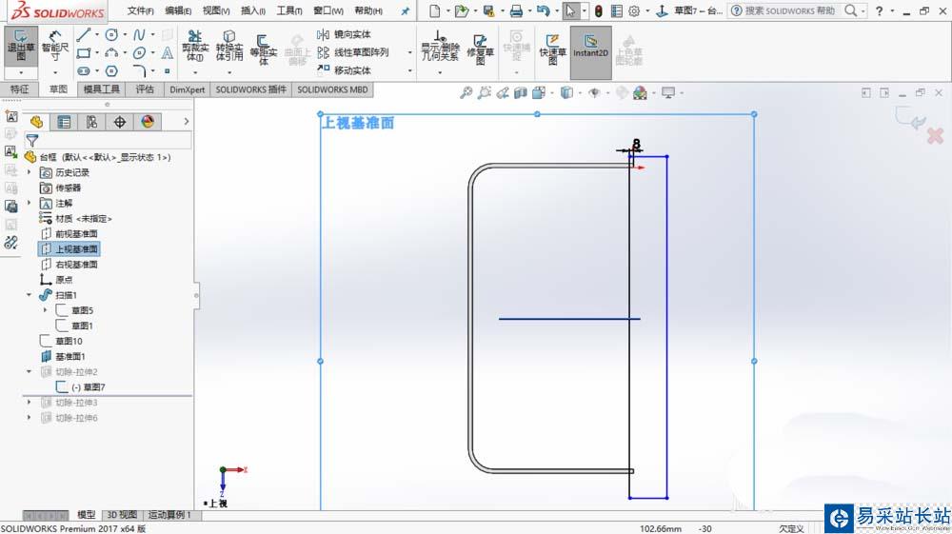
Task: Open the Options gear icon
Action: [634, 10]
